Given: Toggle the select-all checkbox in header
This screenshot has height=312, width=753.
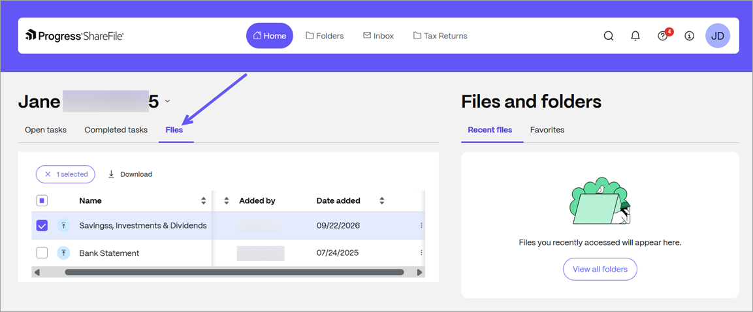Looking at the screenshot, I should (x=42, y=200).
